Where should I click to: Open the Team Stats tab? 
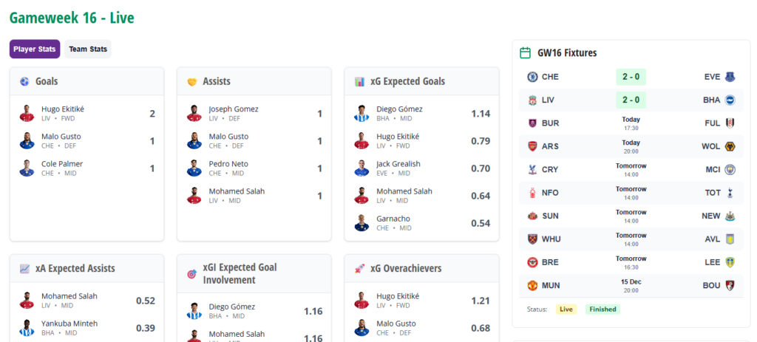[x=88, y=49]
